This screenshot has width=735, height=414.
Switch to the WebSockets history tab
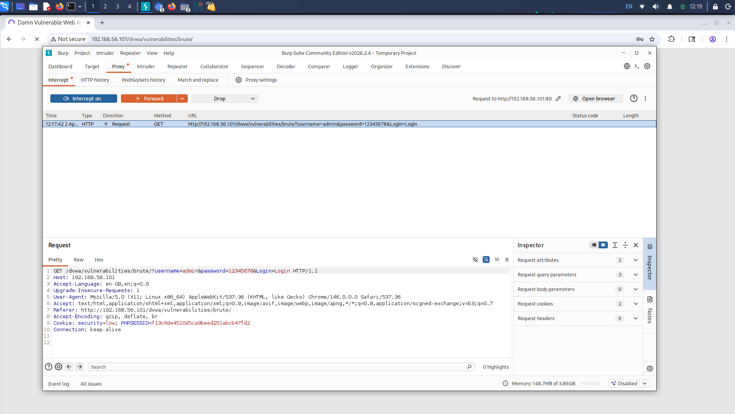click(x=143, y=80)
